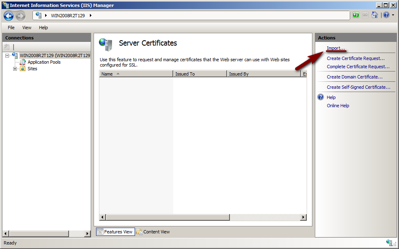Click the Help question mark icon
This screenshot has width=399, height=249.
click(385, 15)
